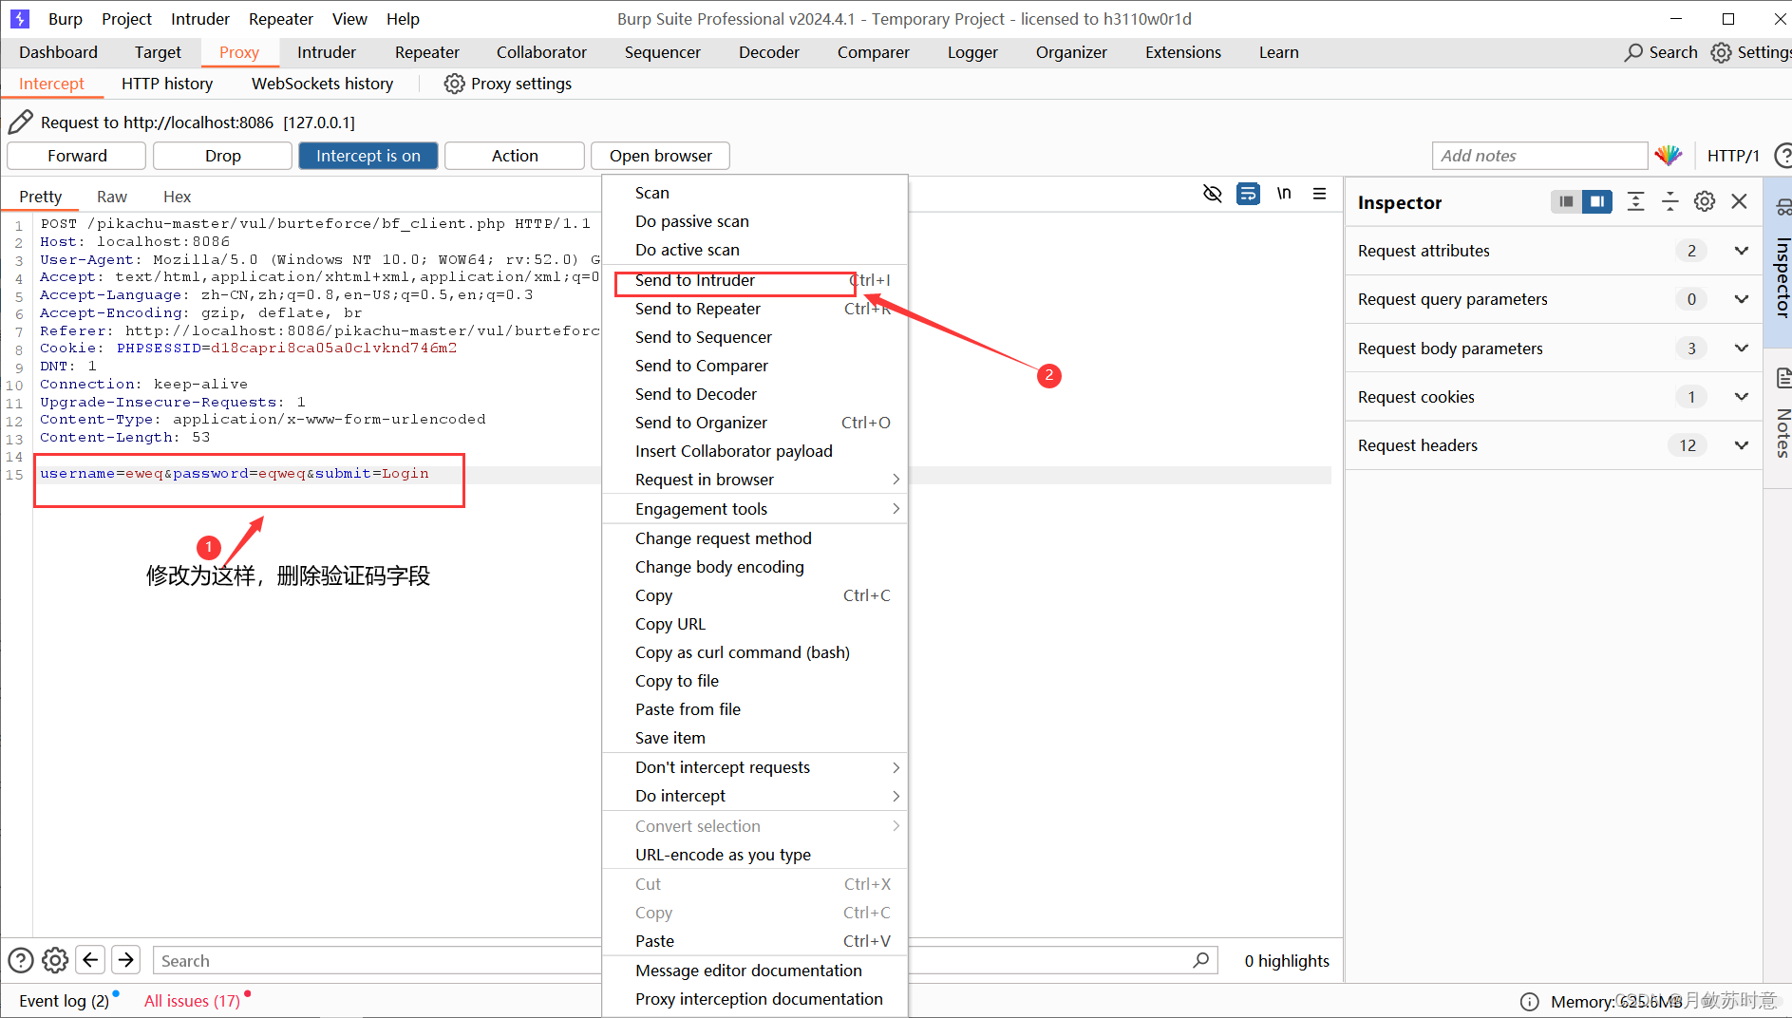The image size is (1792, 1018).
Task: Select Change request method
Action: pyautogui.click(x=755, y=538)
